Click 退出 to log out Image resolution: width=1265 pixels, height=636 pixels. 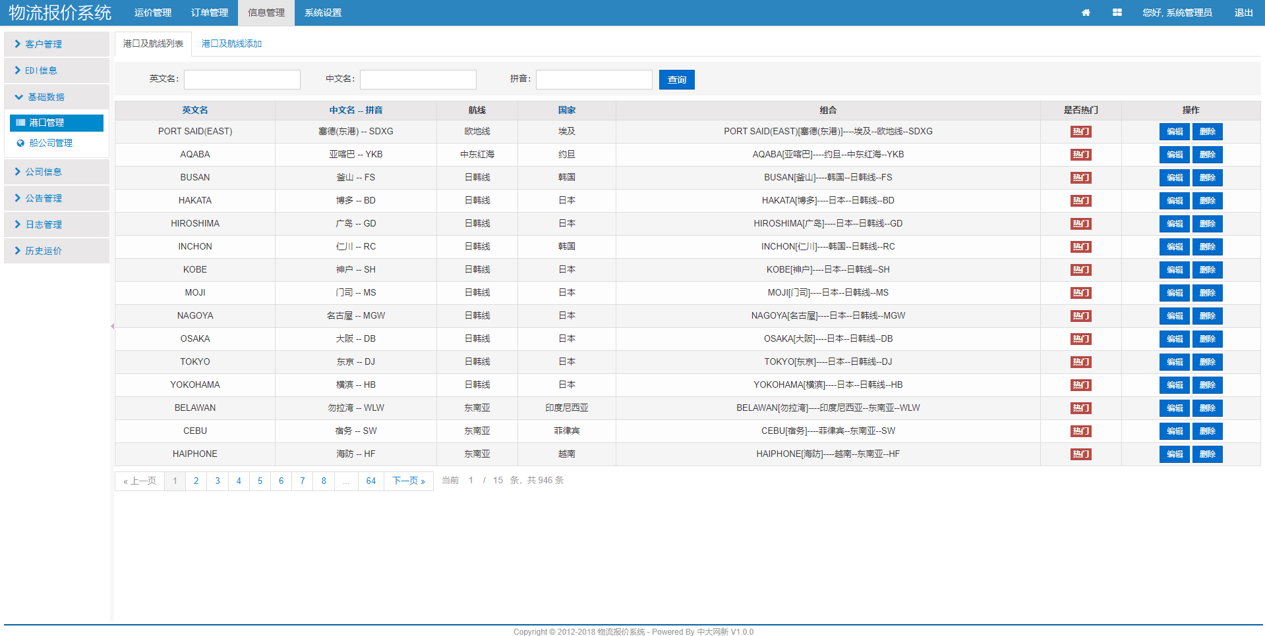[x=1243, y=13]
